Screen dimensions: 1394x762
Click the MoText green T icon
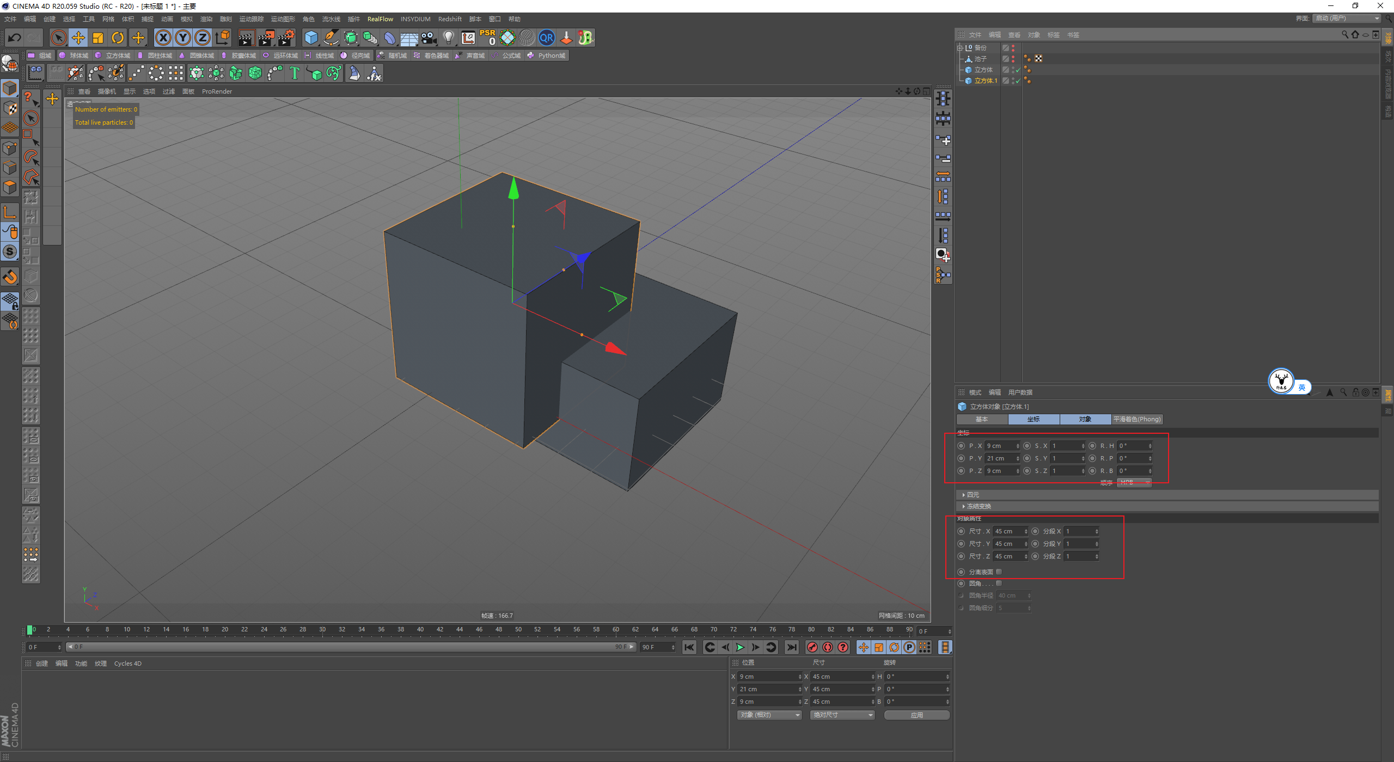coord(295,73)
